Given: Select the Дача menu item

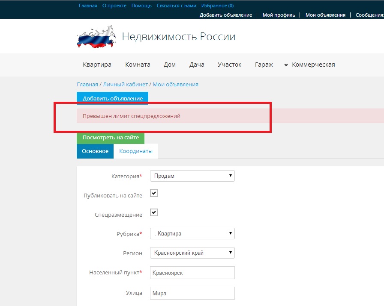Looking at the screenshot, I should click(197, 65).
